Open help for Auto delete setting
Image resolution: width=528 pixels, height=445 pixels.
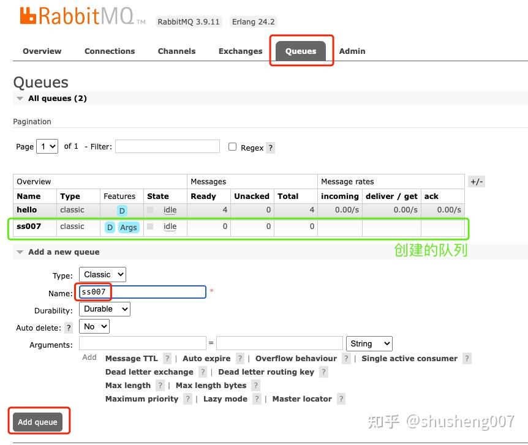pyautogui.click(x=68, y=328)
